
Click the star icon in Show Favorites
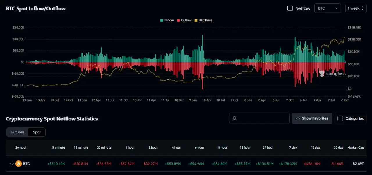298,118
